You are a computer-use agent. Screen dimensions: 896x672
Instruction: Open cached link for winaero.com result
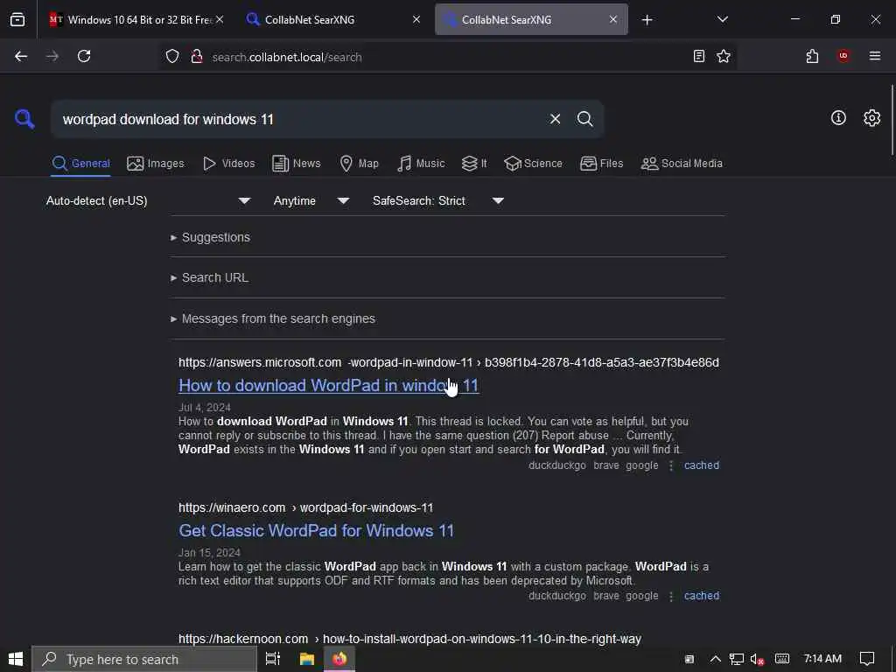(702, 595)
